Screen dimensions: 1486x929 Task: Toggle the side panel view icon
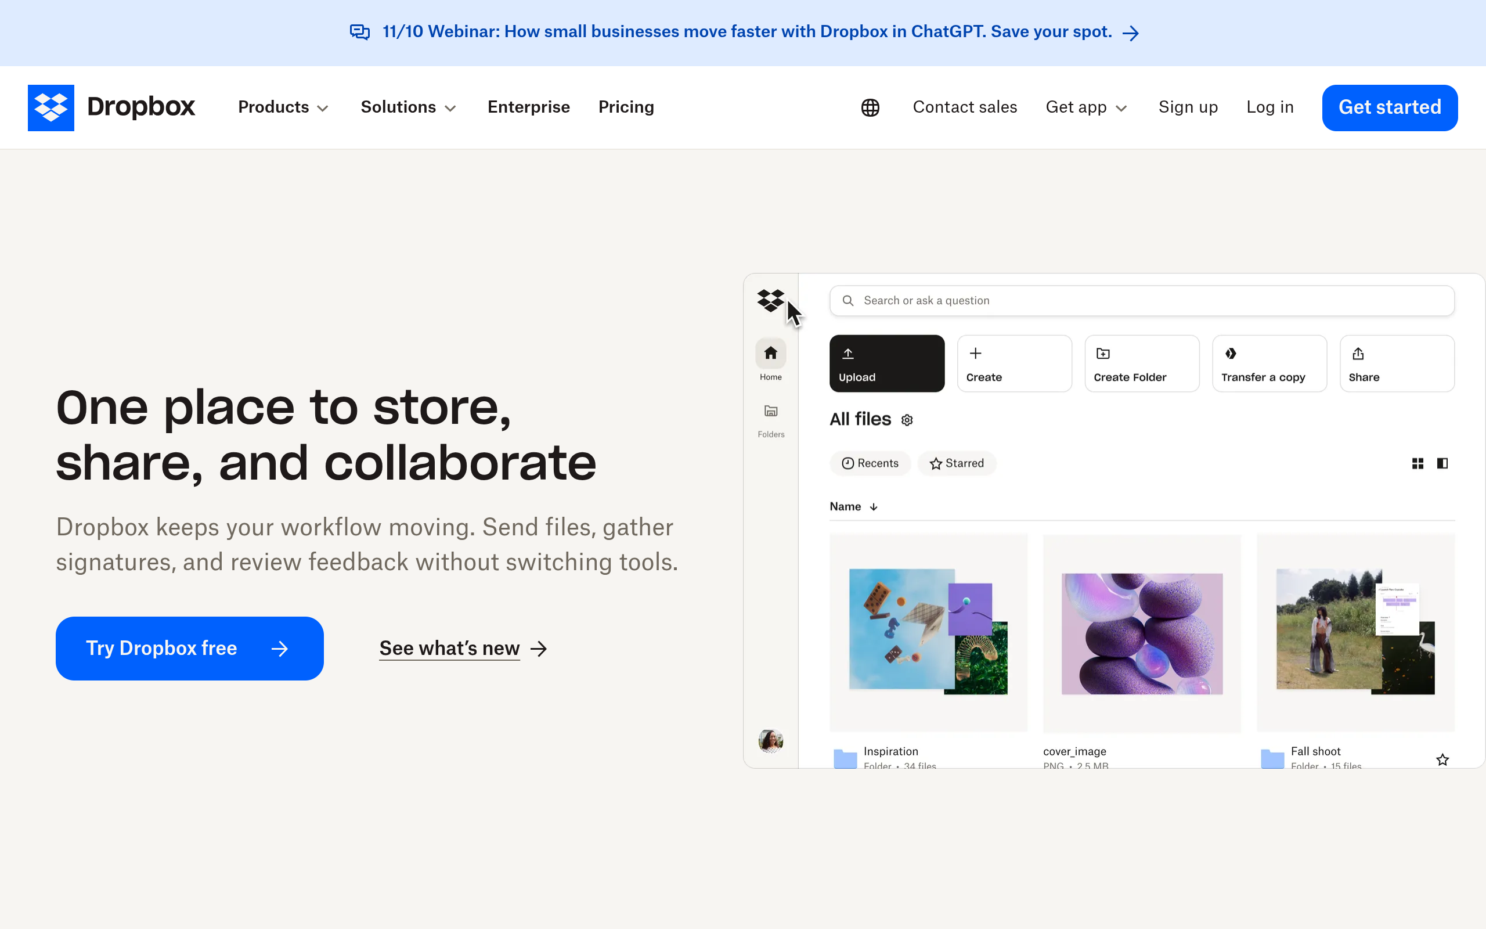click(x=1442, y=463)
